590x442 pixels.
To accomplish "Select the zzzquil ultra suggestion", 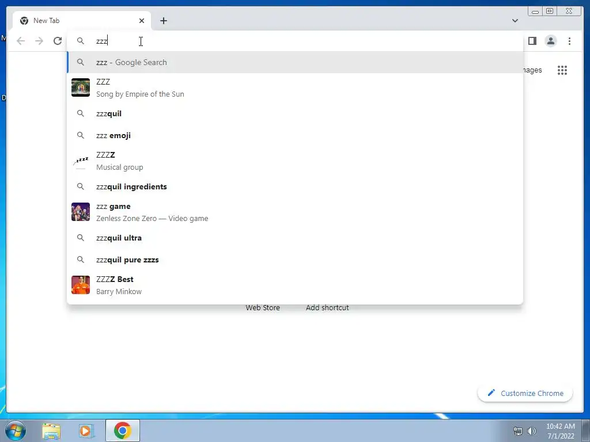I will 295,238.
